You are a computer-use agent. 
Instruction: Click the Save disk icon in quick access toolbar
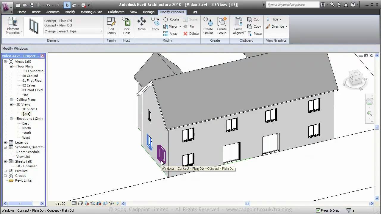[x=32, y=5]
